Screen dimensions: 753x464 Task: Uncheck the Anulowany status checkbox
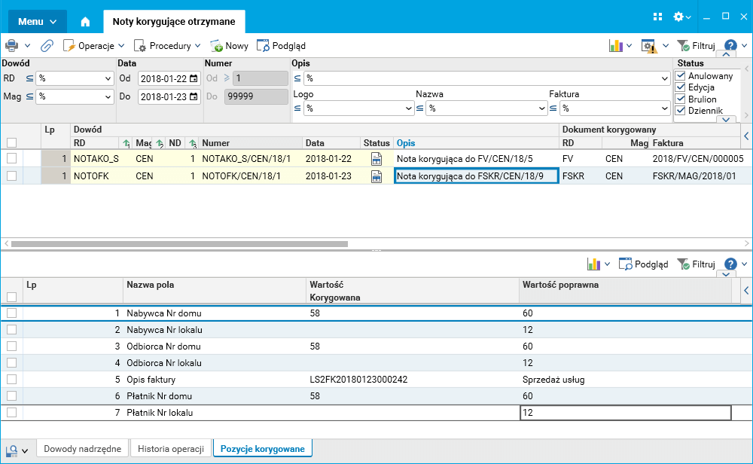(x=681, y=76)
